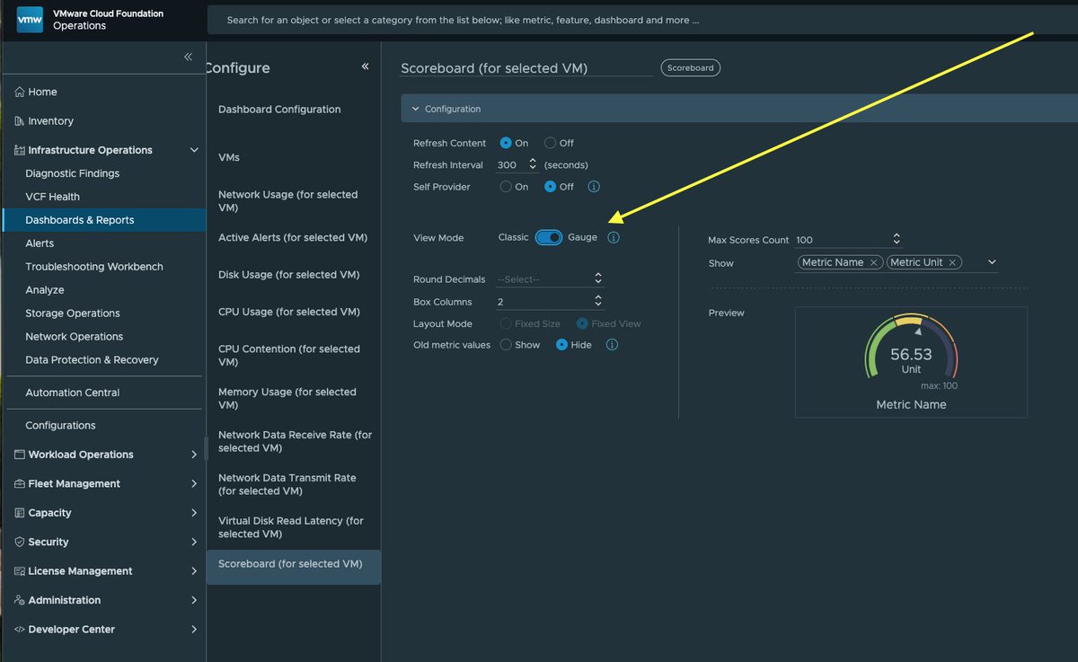Open the Show options dropdown arrow
The height and width of the screenshot is (662, 1078).
[992, 262]
